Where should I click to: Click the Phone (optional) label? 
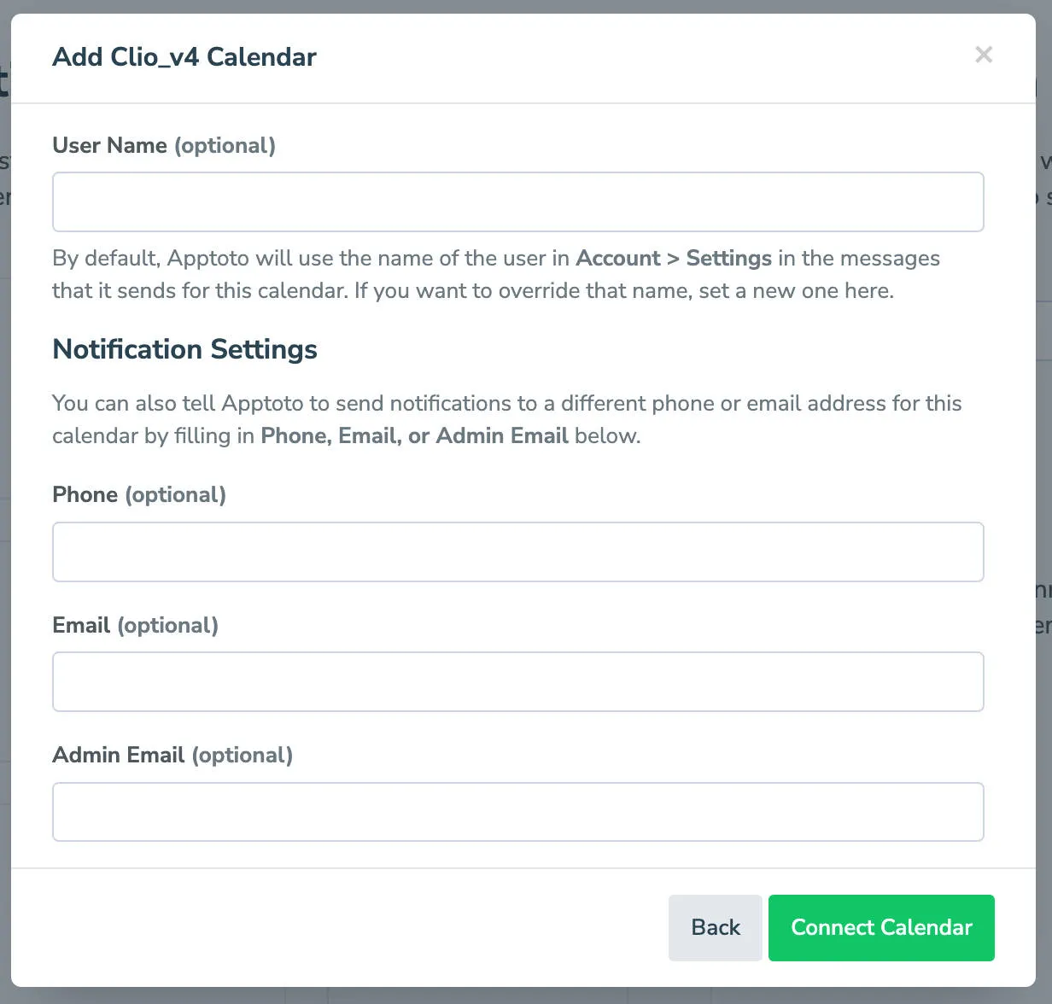coord(139,494)
